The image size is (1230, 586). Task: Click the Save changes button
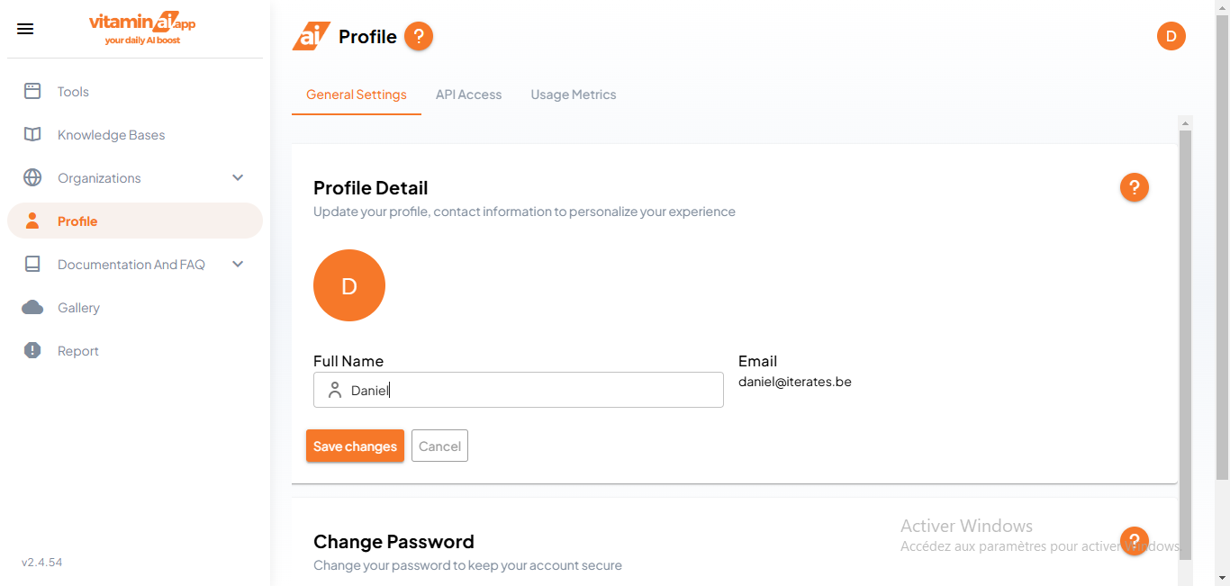click(x=355, y=446)
